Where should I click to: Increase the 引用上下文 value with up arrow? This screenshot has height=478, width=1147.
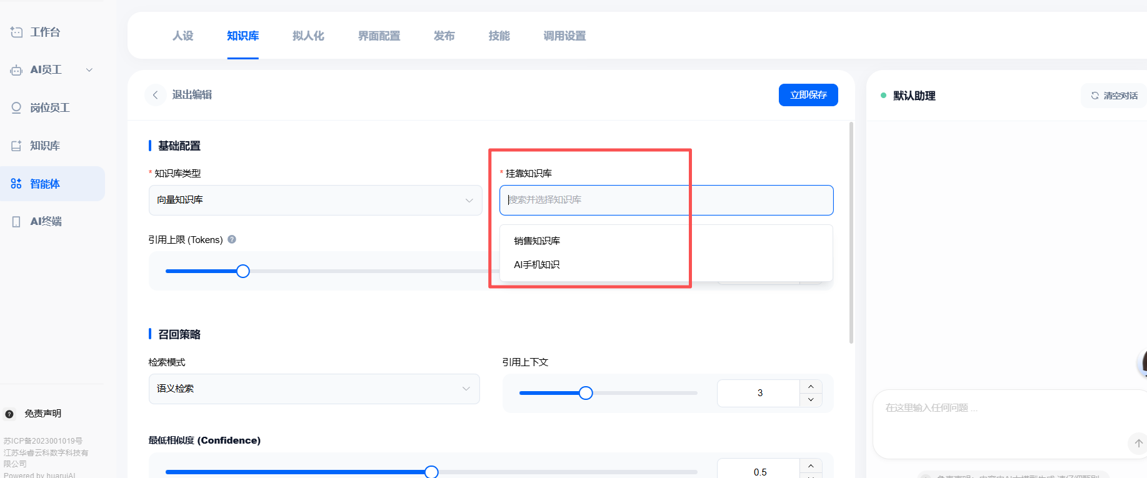(x=811, y=387)
